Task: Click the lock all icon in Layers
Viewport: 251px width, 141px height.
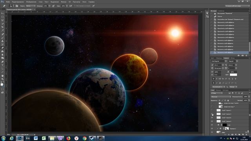Action: coord(228,100)
